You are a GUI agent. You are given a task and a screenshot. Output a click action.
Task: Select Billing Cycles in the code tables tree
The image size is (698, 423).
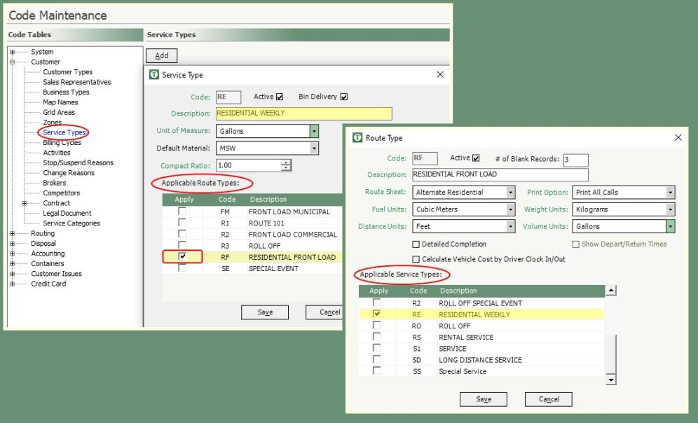click(x=62, y=142)
